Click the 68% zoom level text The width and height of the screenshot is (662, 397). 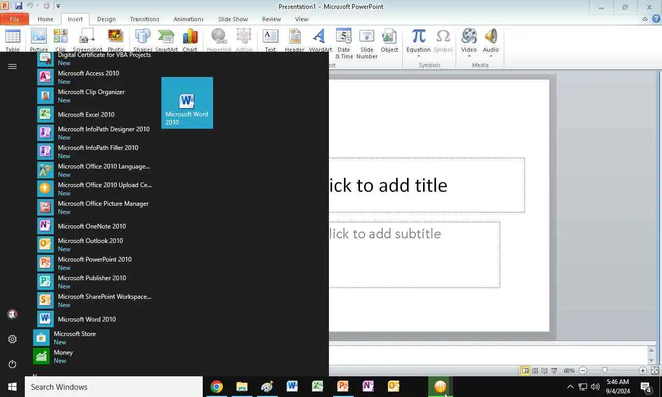click(569, 371)
